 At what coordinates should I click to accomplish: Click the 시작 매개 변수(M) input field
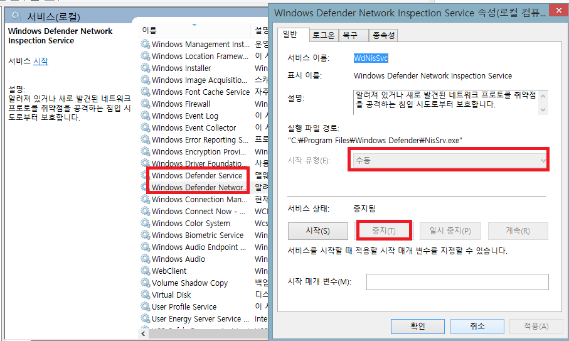pyautogui.click(x=457, y=282)
